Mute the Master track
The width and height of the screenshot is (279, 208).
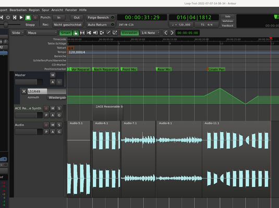(53, 75)
